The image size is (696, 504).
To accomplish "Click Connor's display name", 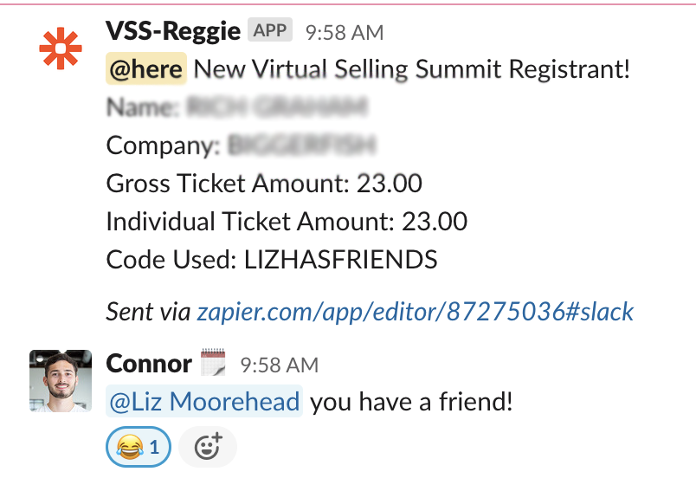I will pyautogui.click(x=149, y=364).
